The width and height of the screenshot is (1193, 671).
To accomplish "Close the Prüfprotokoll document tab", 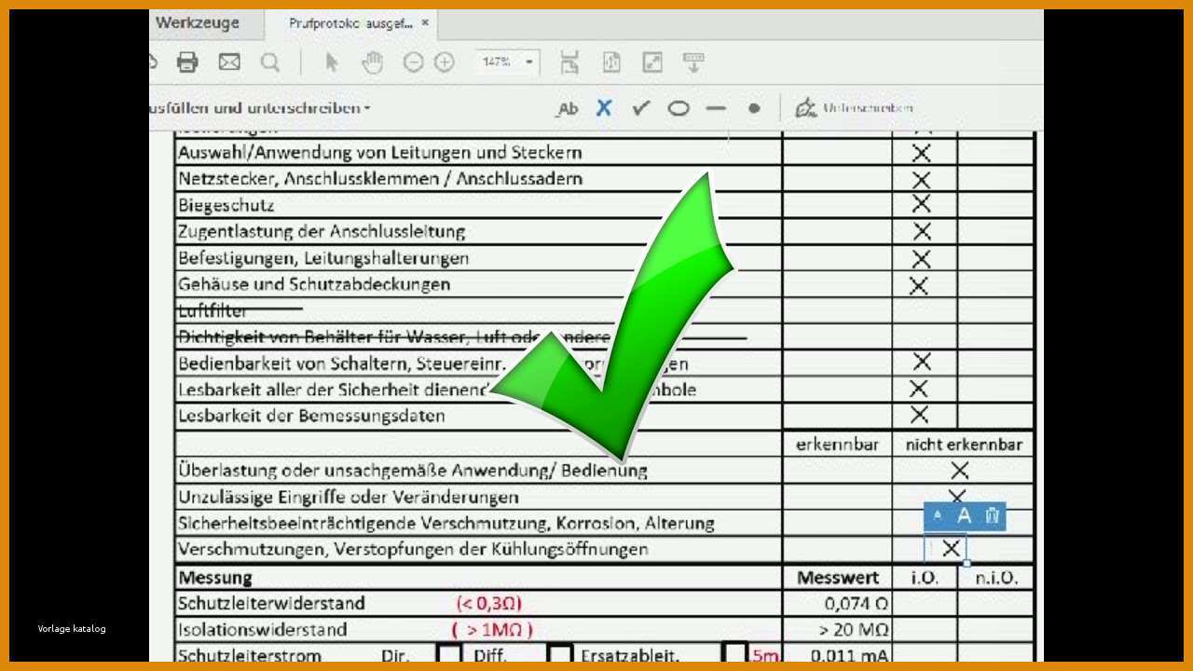I will point(426,22).
